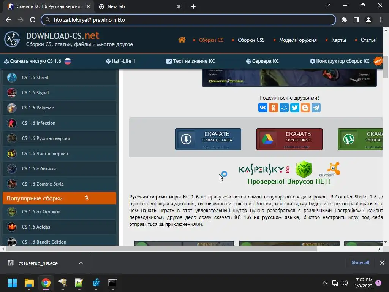Image resolution: width=389 pixels, height=292 pixels.
Task: Expand cs16setup_rus.exe download options chevron
Action: coord(81,263)
